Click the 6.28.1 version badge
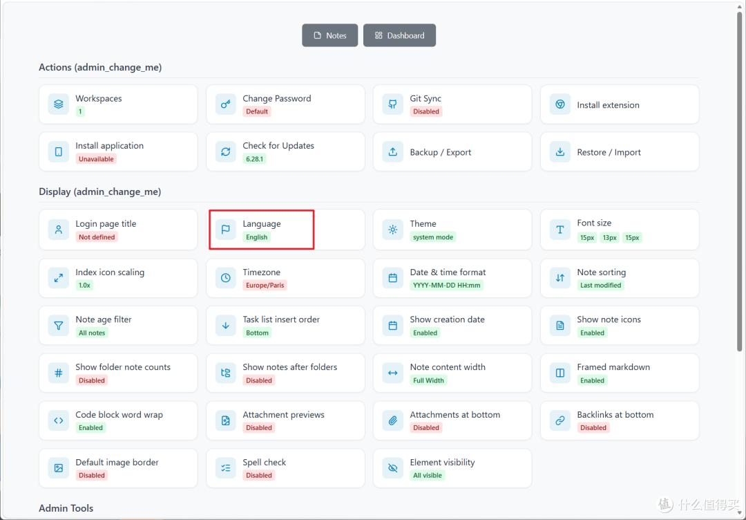This screenshot has height=520, width=746. [x=254, y=159]
